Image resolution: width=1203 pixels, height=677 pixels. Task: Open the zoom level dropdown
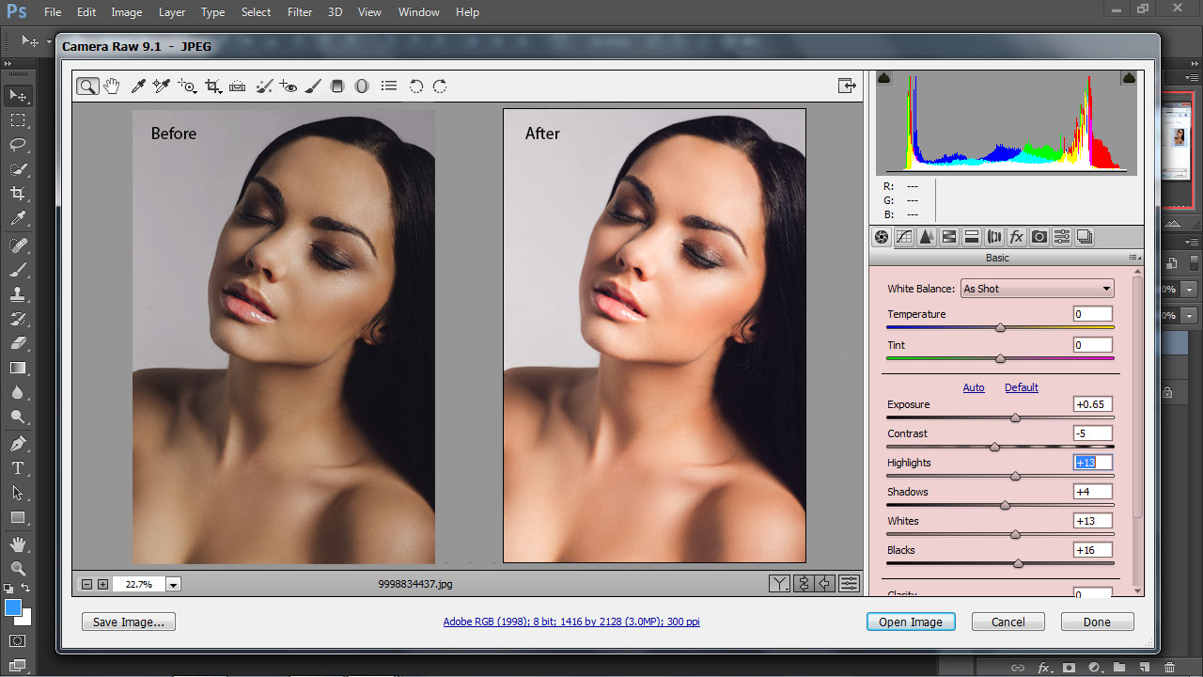pos(173,584)
